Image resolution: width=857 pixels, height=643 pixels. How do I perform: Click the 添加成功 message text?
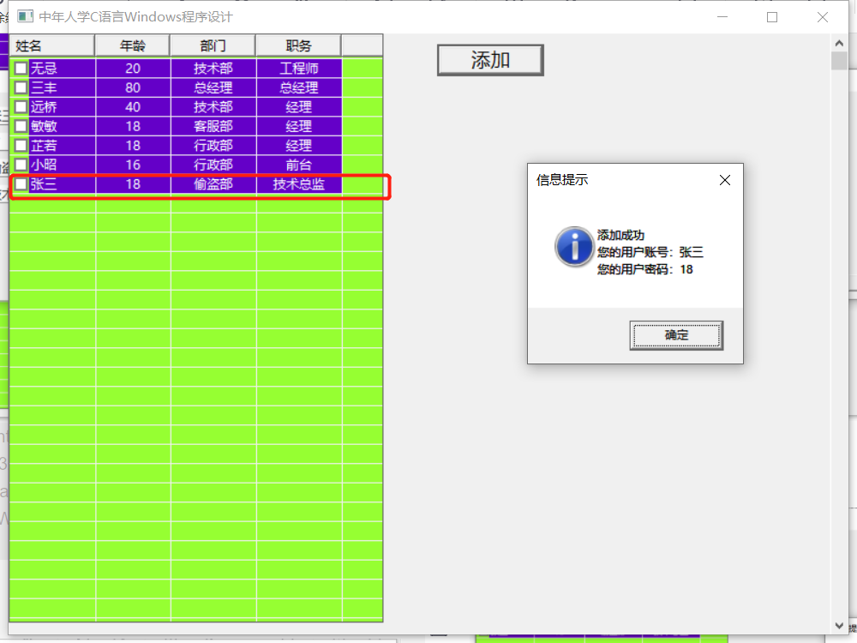620,235
